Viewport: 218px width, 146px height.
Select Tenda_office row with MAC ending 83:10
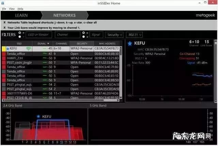tap(61, 76)
